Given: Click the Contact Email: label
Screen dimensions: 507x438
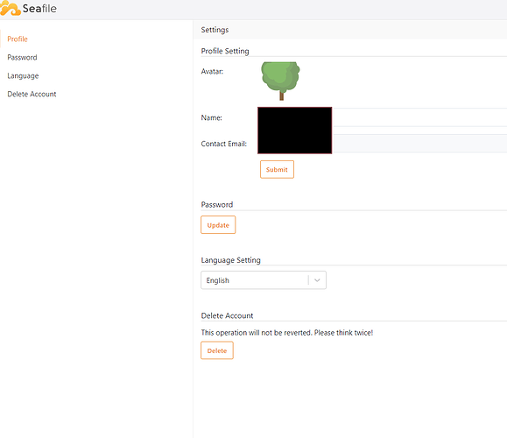Looking at the screenshot, I should tap(224, 144).
